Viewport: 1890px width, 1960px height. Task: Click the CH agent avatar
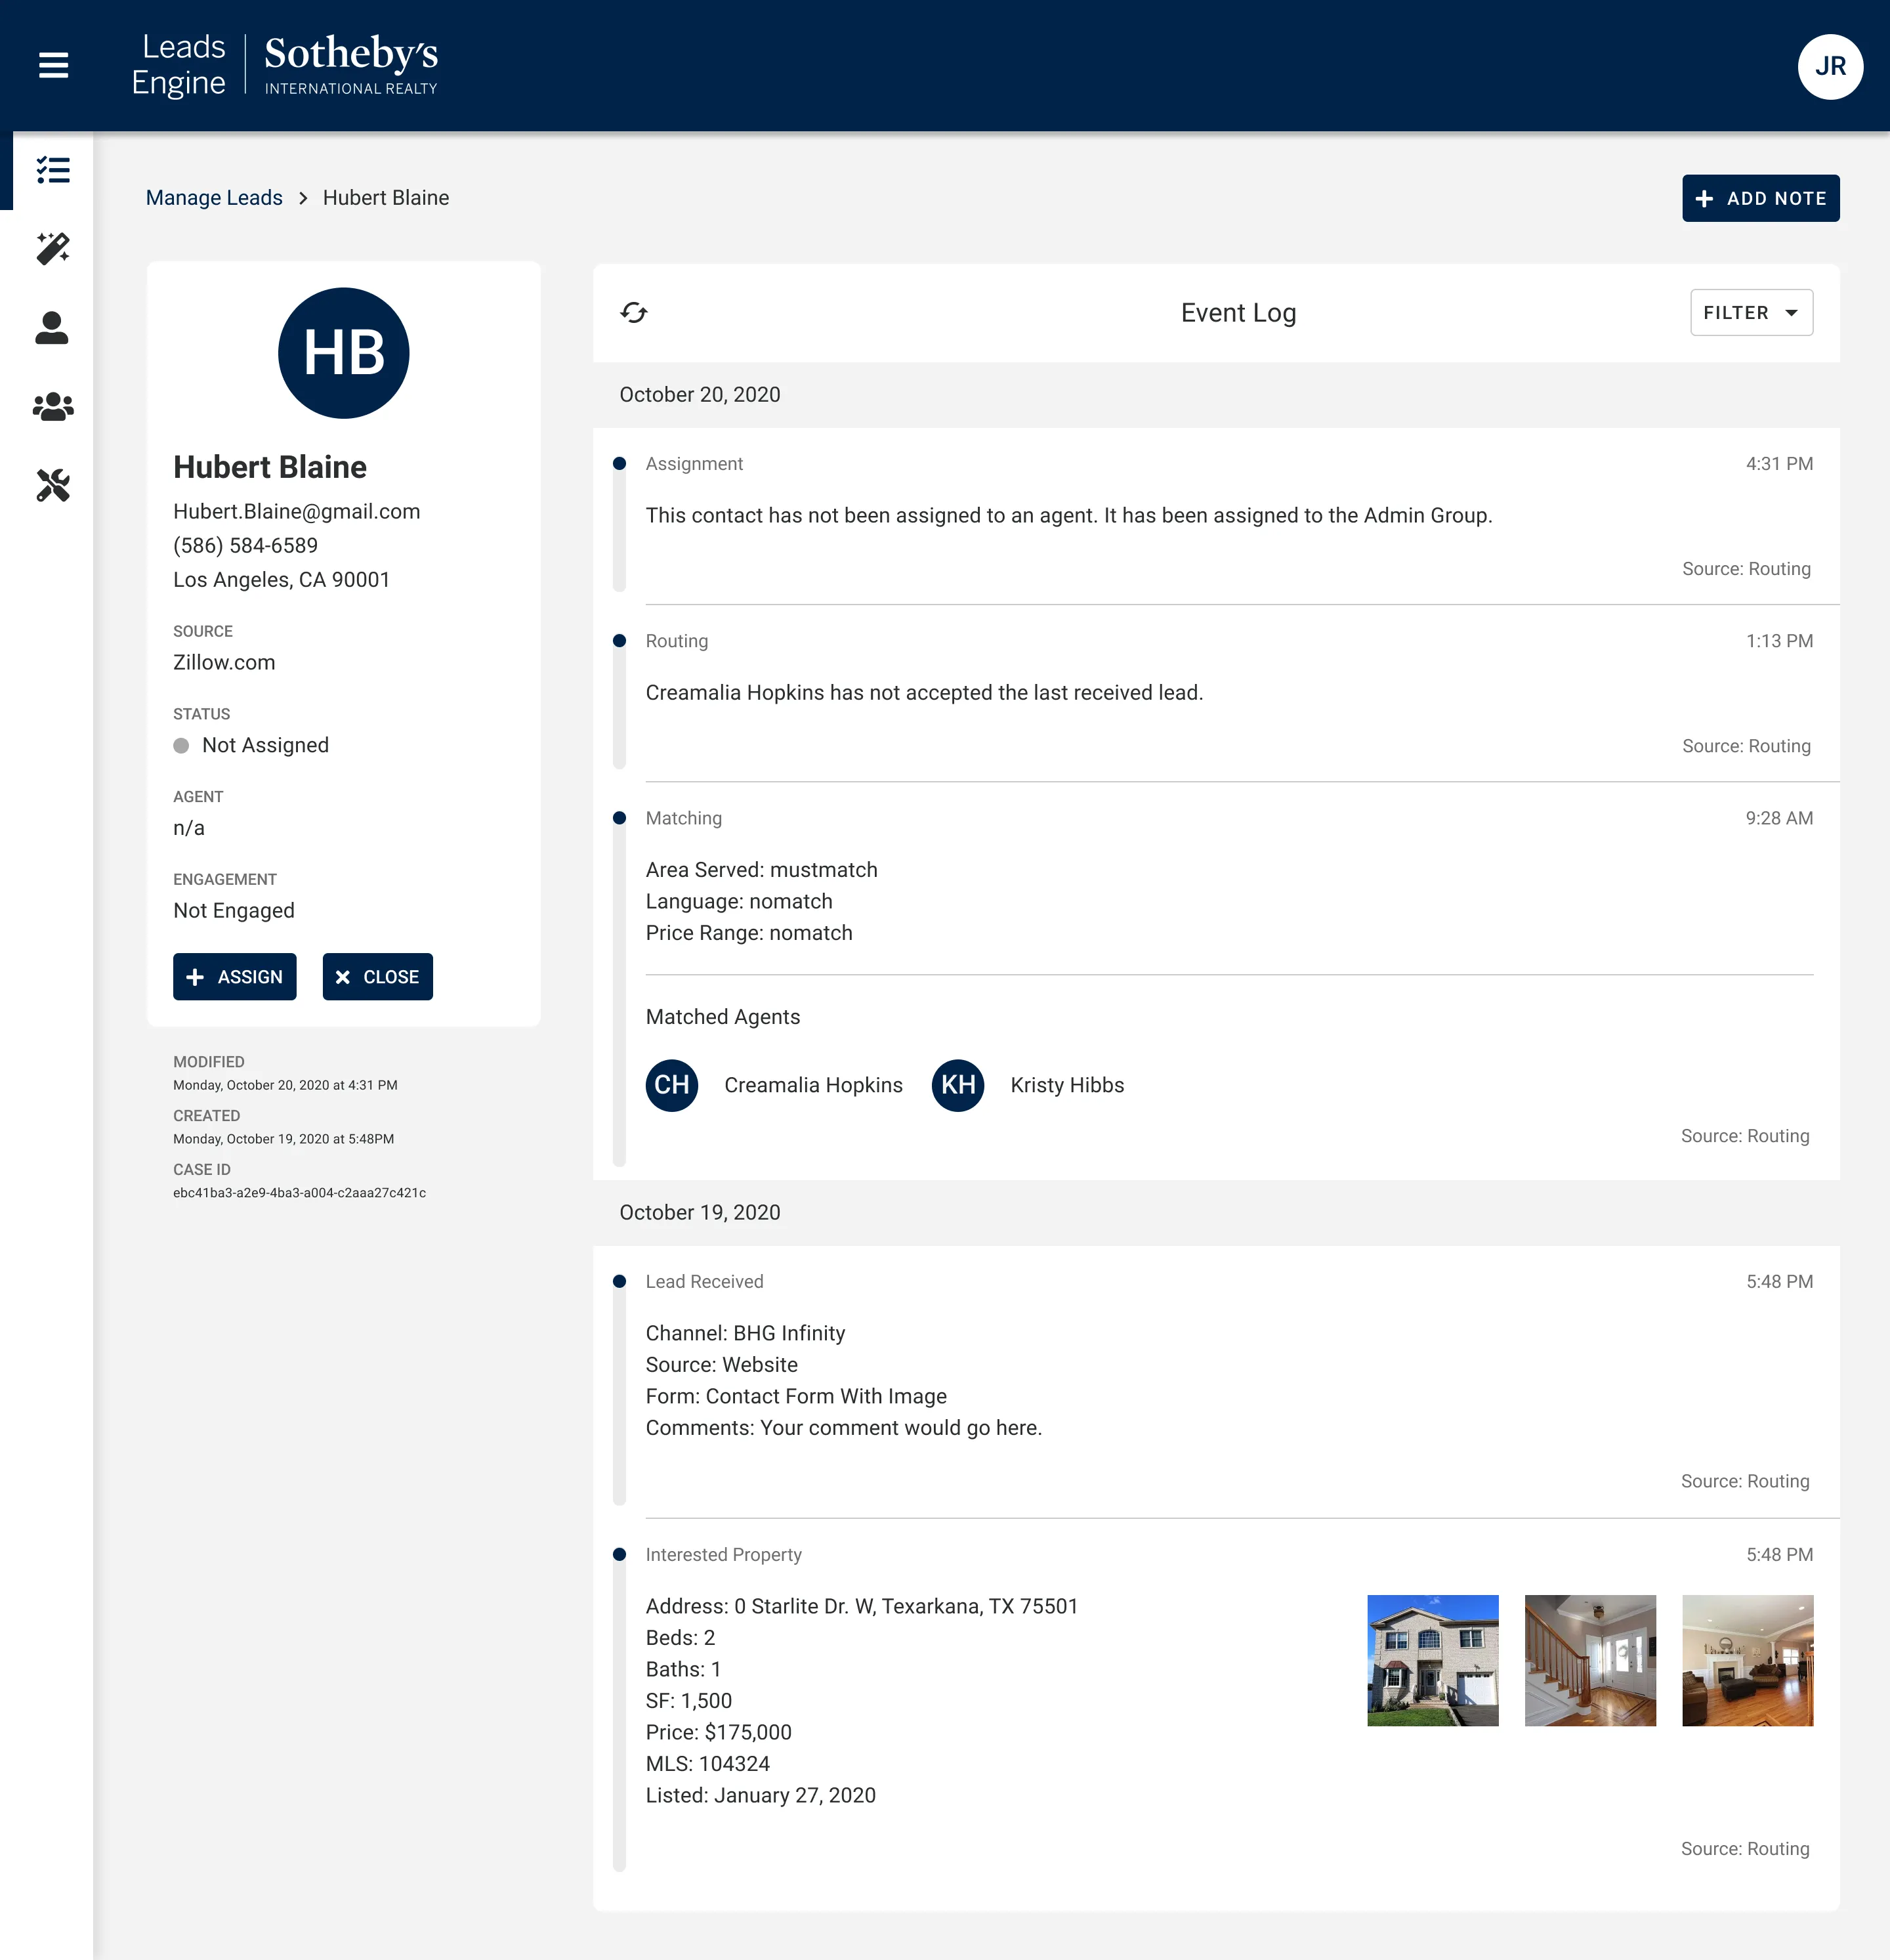(x=672, y=1085)
